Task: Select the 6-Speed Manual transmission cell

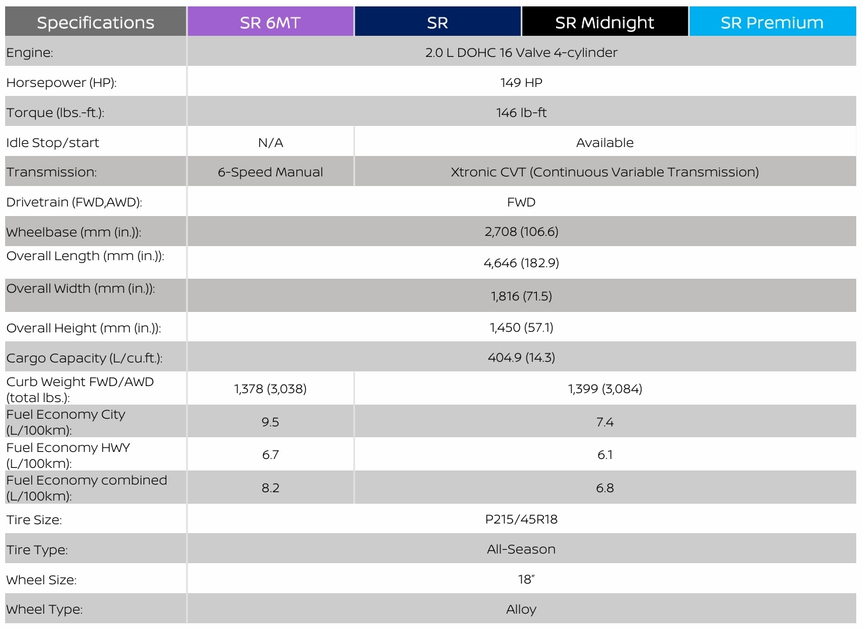Action: (x=270, y=172)
